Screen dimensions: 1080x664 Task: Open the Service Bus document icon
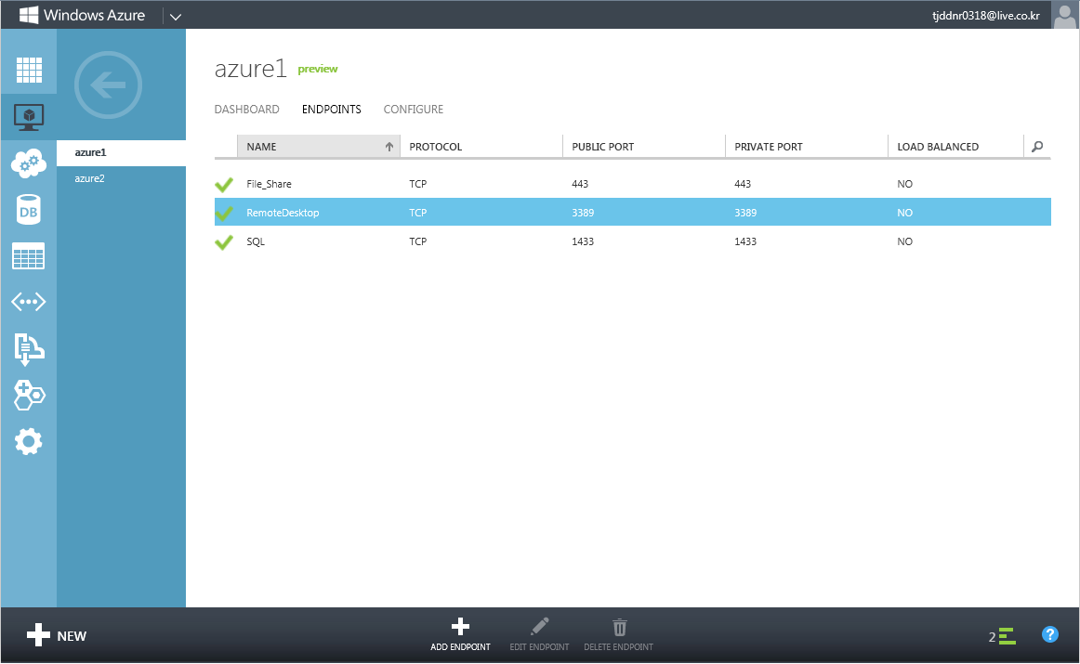pyautogui.click(x=29, y=349)
